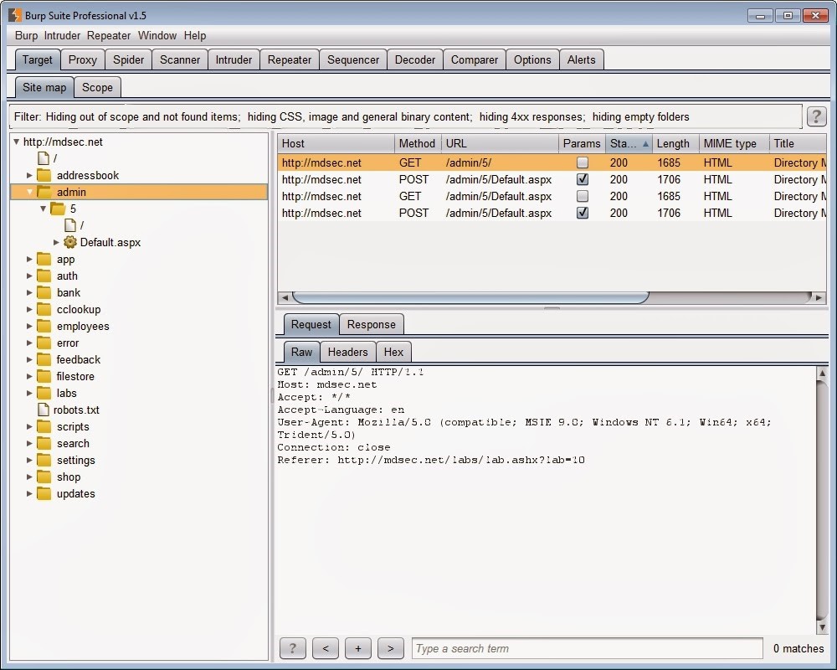Expand the Default.aspx node
The width and height of the screenshot is (837, 670).
coord(56,242)
